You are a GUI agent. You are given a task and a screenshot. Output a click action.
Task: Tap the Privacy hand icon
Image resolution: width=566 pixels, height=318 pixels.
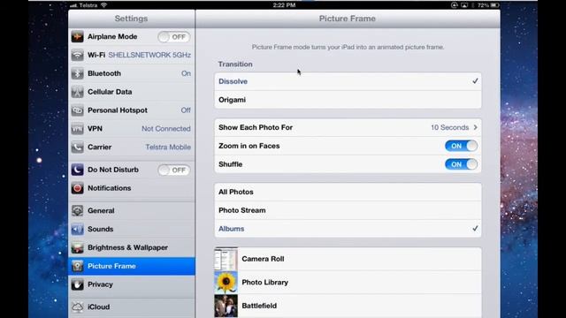77,284
